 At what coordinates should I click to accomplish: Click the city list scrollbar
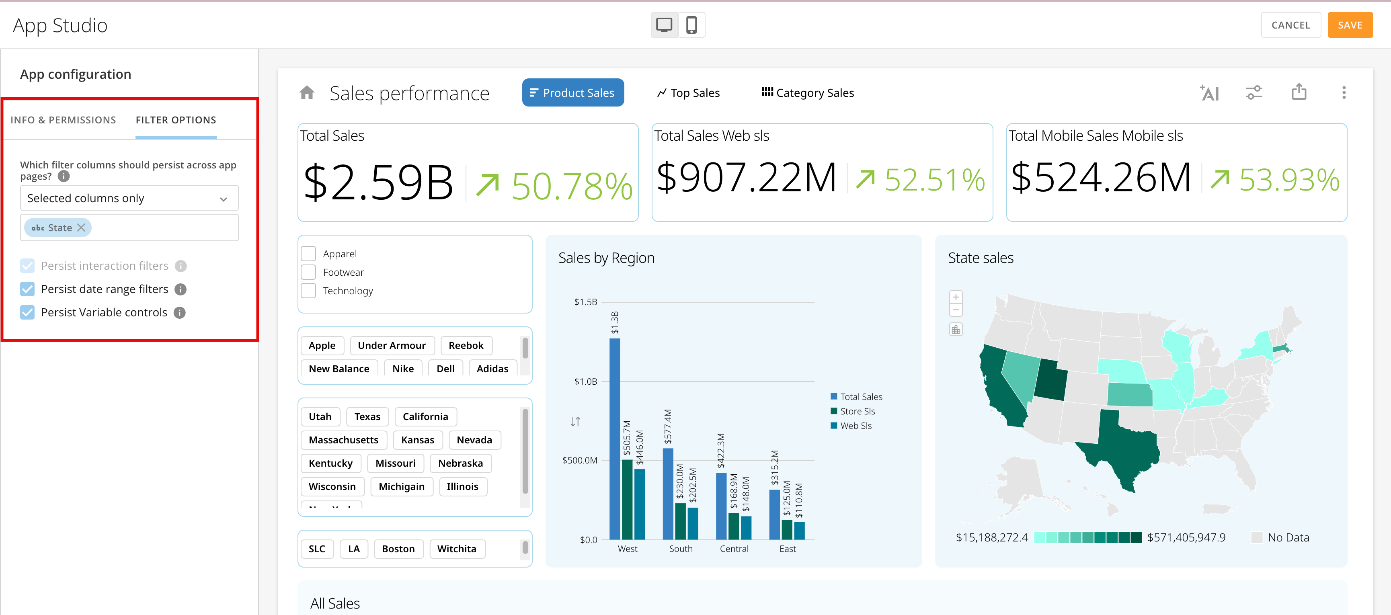(x=525, y=547)
